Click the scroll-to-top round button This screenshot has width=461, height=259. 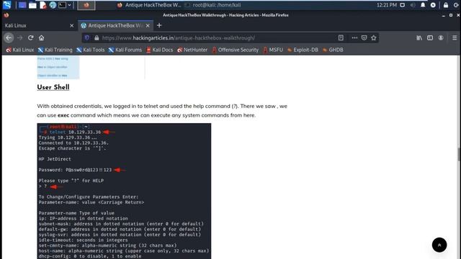(x=439, y=245)
